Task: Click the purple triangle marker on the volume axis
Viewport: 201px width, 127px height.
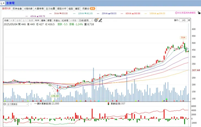Action: (x=139, y=101)
